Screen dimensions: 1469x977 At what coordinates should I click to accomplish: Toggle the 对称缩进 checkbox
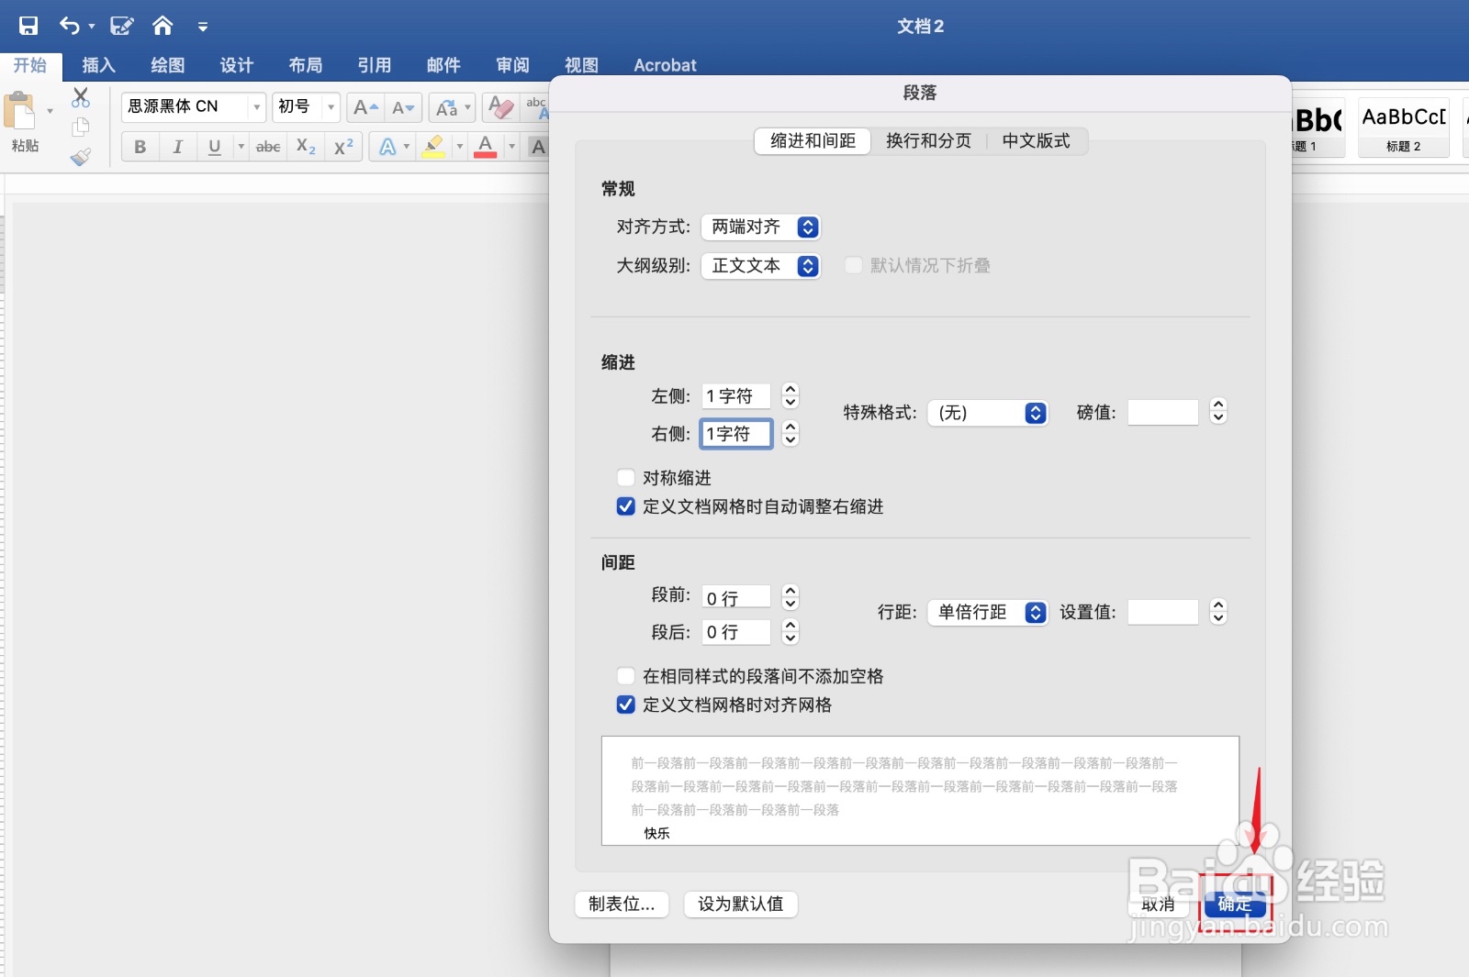626,478
